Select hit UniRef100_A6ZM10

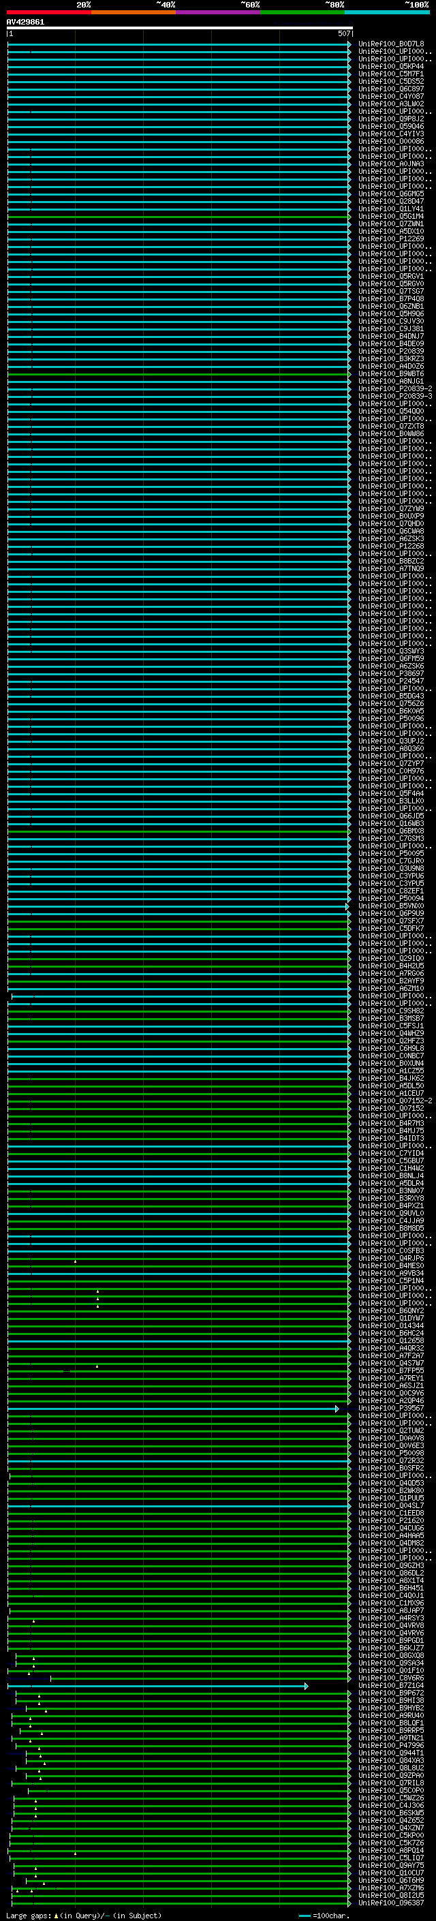(x=390, y=989)
